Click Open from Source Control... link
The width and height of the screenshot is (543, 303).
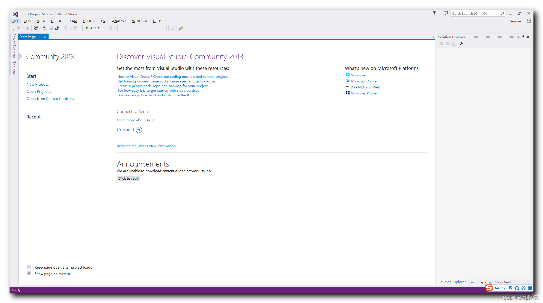click(x=50, y=99)
